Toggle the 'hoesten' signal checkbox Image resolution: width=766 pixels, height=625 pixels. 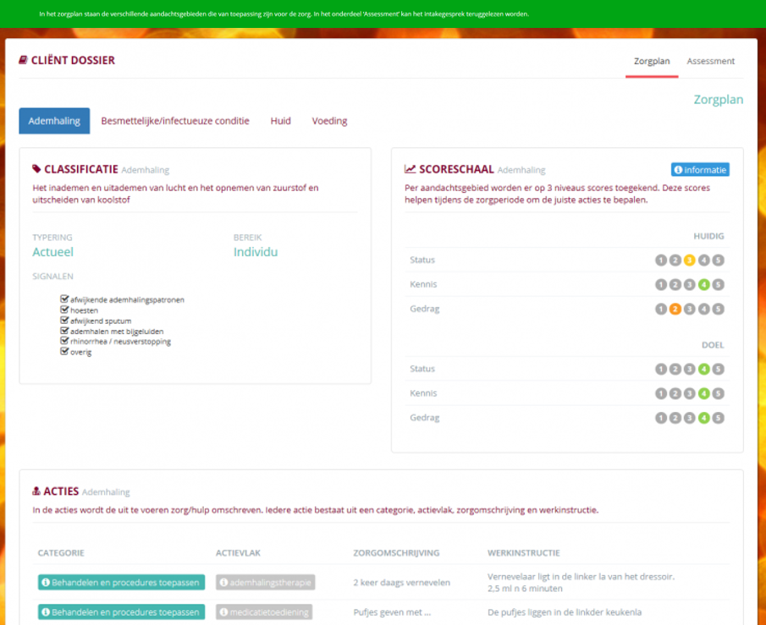click(x=64, y=310)
